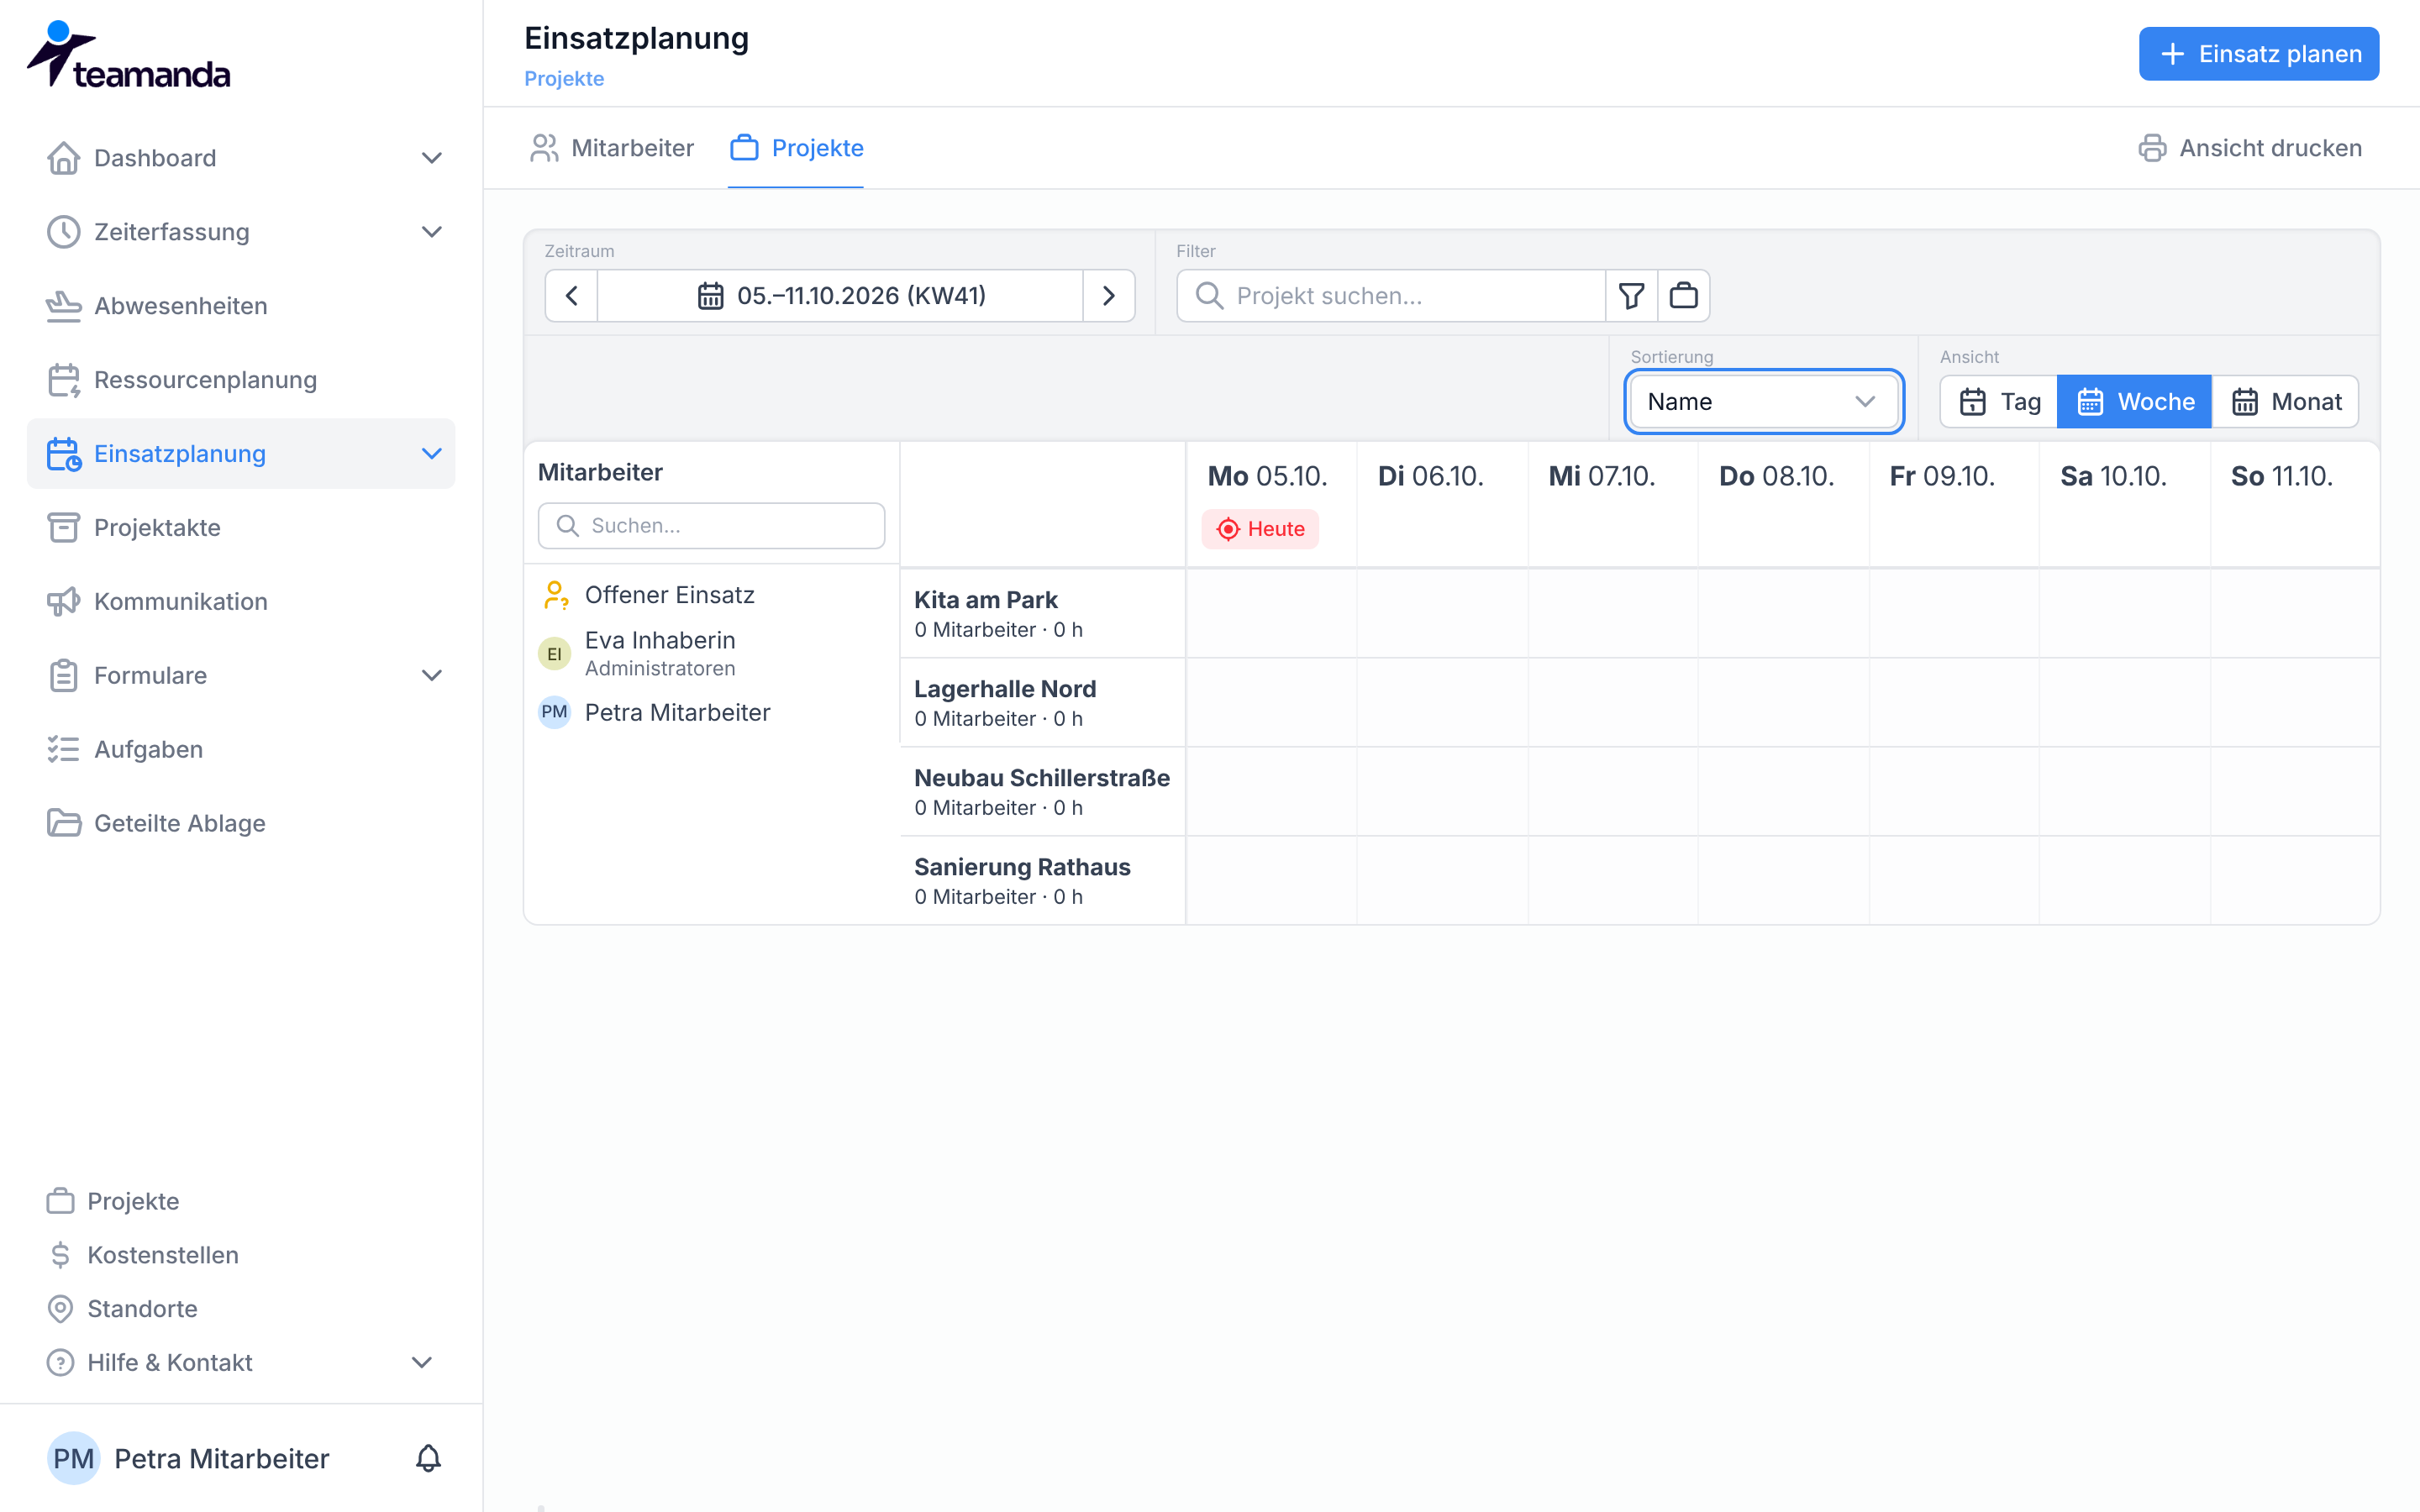Open Abwesenheiten in the sidebar

tap(241, 306)
